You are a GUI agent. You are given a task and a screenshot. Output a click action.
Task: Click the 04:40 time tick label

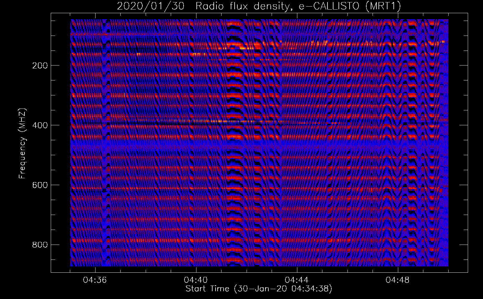pyautogui.click(x=196, y=280)
